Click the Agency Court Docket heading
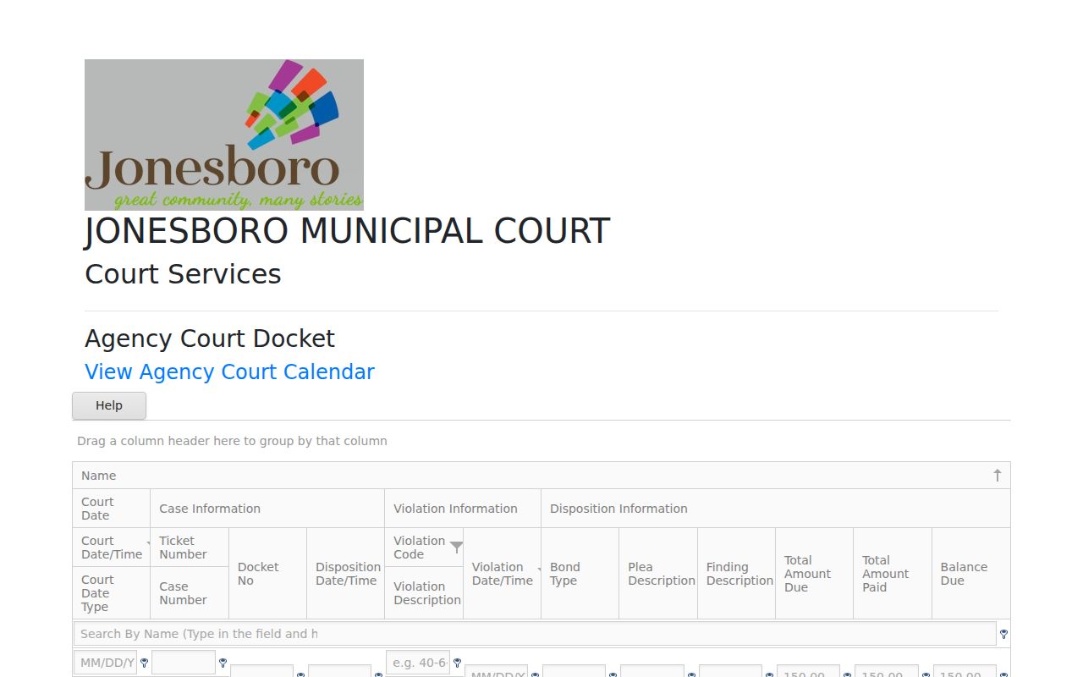Viewport: 1083px width, 677px height. (x=210, y=338)
